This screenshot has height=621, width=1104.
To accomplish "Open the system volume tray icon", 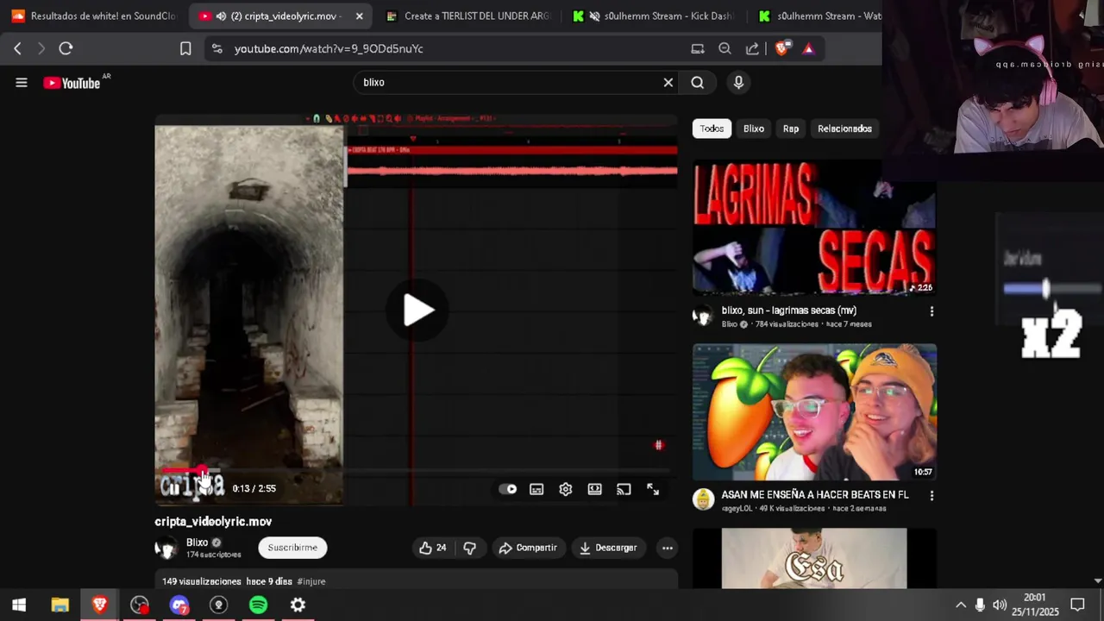I will click(1000, 605).
